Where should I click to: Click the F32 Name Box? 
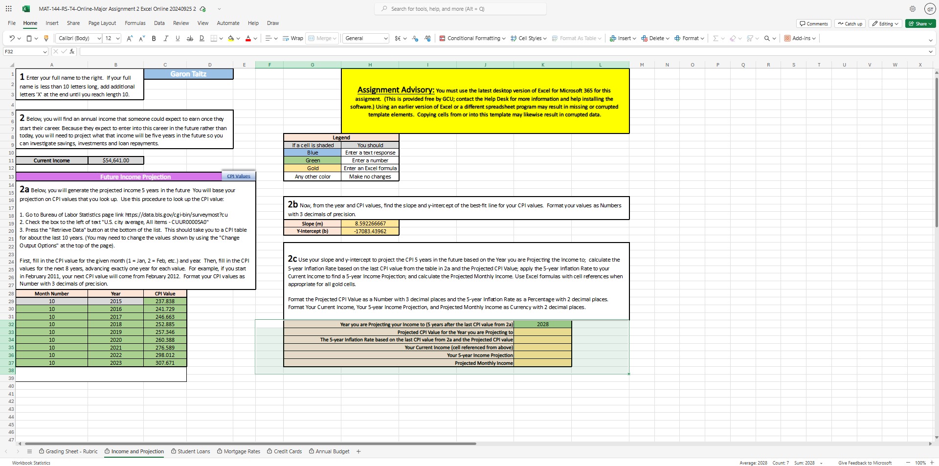(x=25, y=51)
